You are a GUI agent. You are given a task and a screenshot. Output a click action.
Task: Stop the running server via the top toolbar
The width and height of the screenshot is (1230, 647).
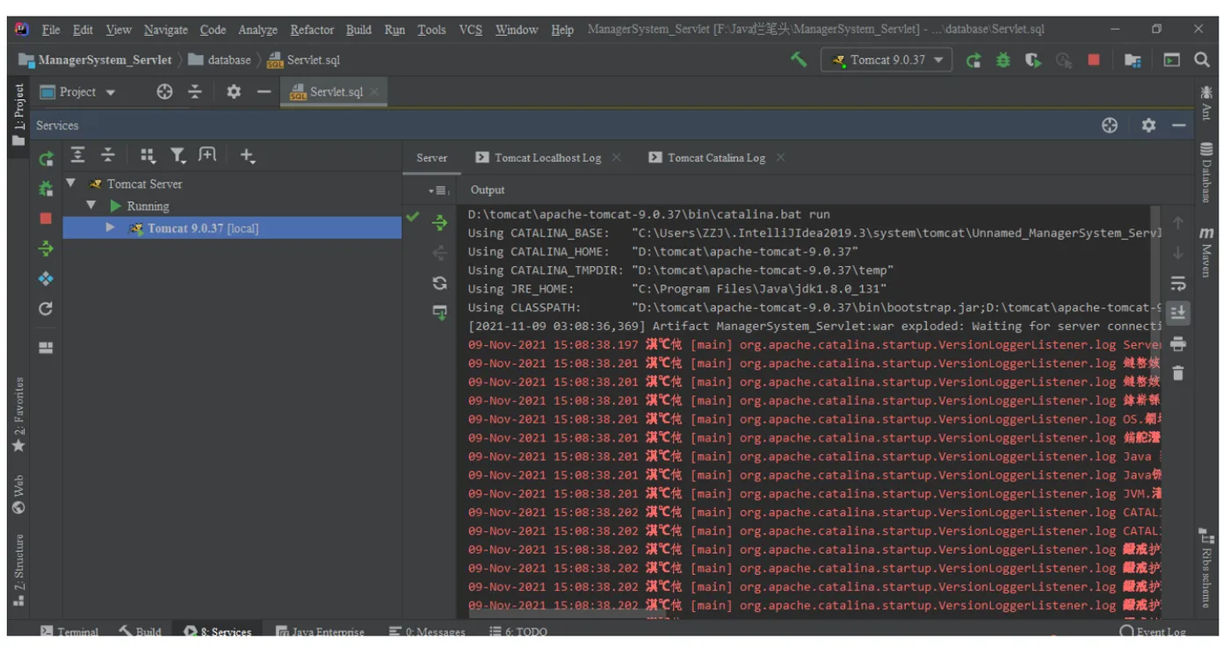pyautogui.click(x=1094, y=60)
